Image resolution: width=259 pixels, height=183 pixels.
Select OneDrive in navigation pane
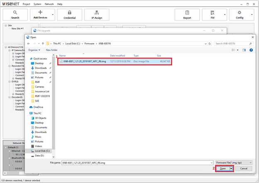[x=38, y=107]
